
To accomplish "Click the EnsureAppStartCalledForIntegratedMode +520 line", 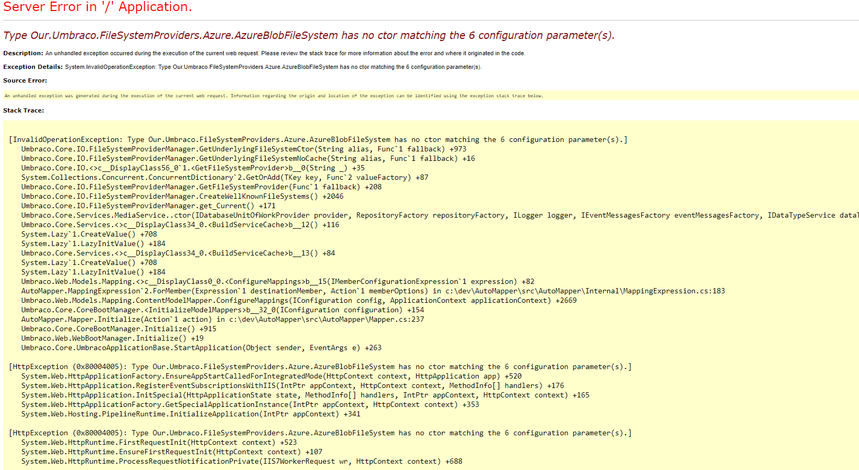I will pos(271,376).
